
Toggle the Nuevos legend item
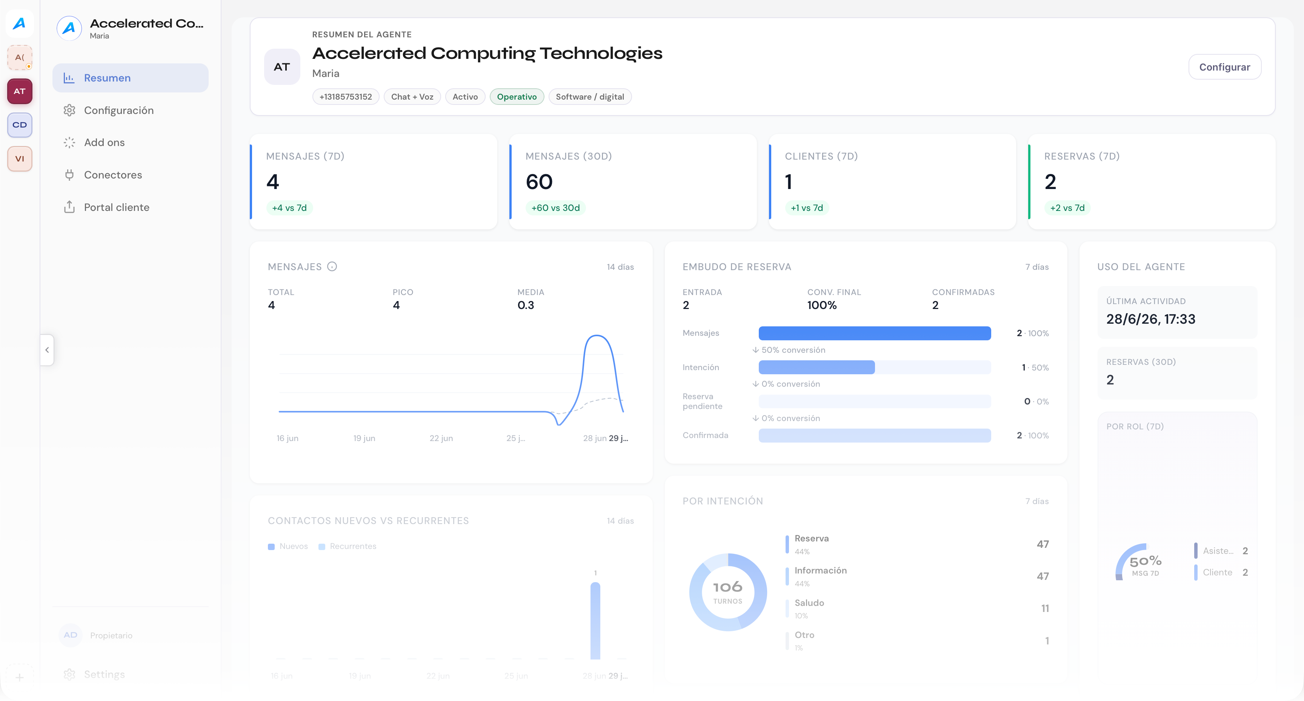click(x=288, y=546)
